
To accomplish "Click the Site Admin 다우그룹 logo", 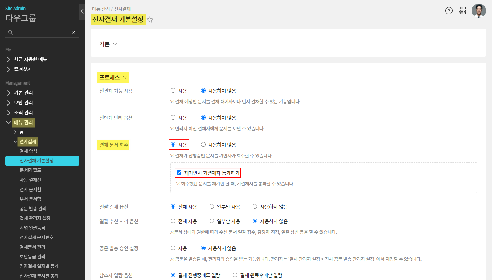I will [21, 14].
